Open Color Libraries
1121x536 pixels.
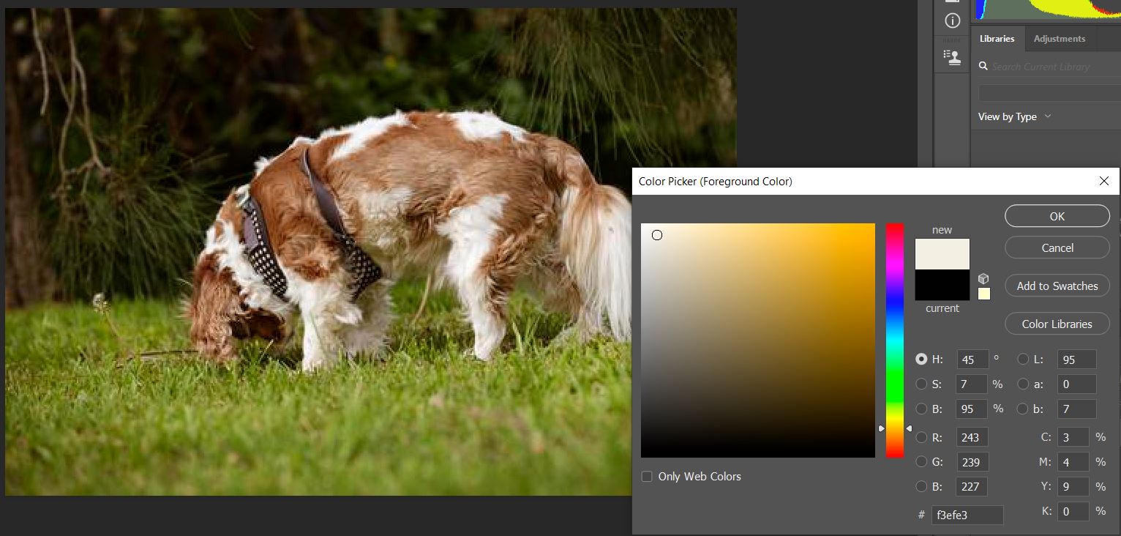[1057, 324]
